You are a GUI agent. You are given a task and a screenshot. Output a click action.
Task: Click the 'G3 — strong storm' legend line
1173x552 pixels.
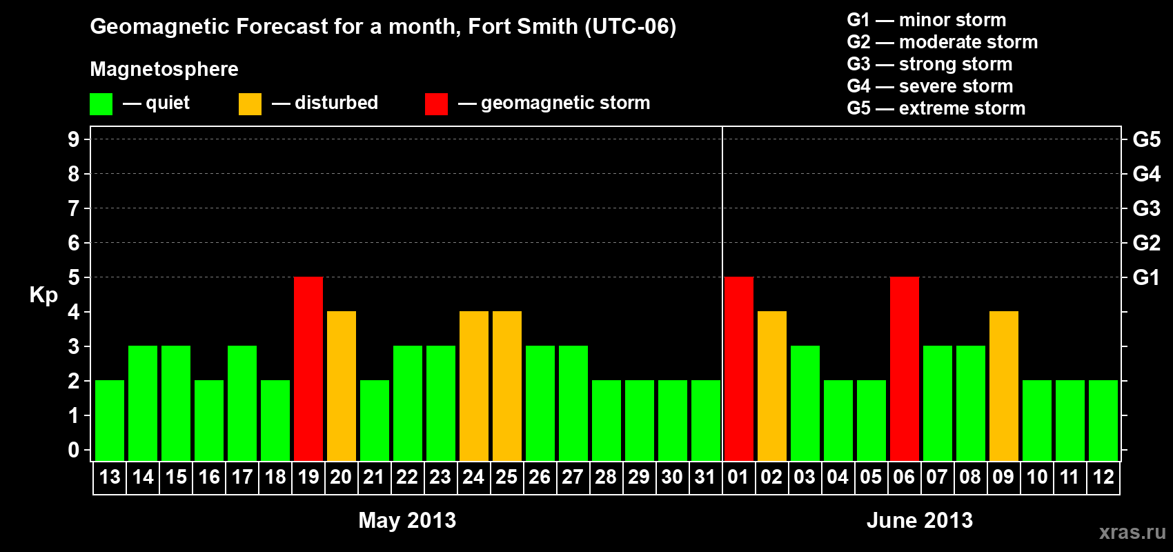pyautogui.click(x=929, y=64)
